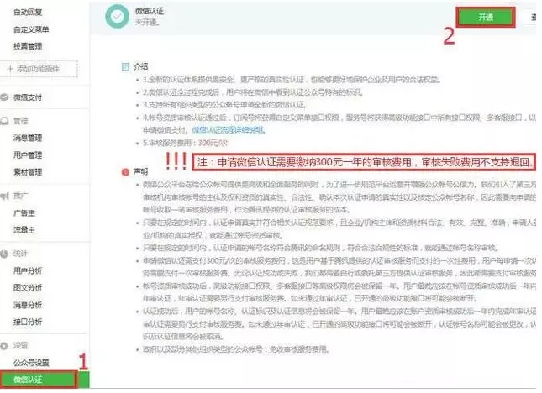Screen dimensions: 542x393
Task: Open 流量主 in the sidebar
Action: (24, 229)
